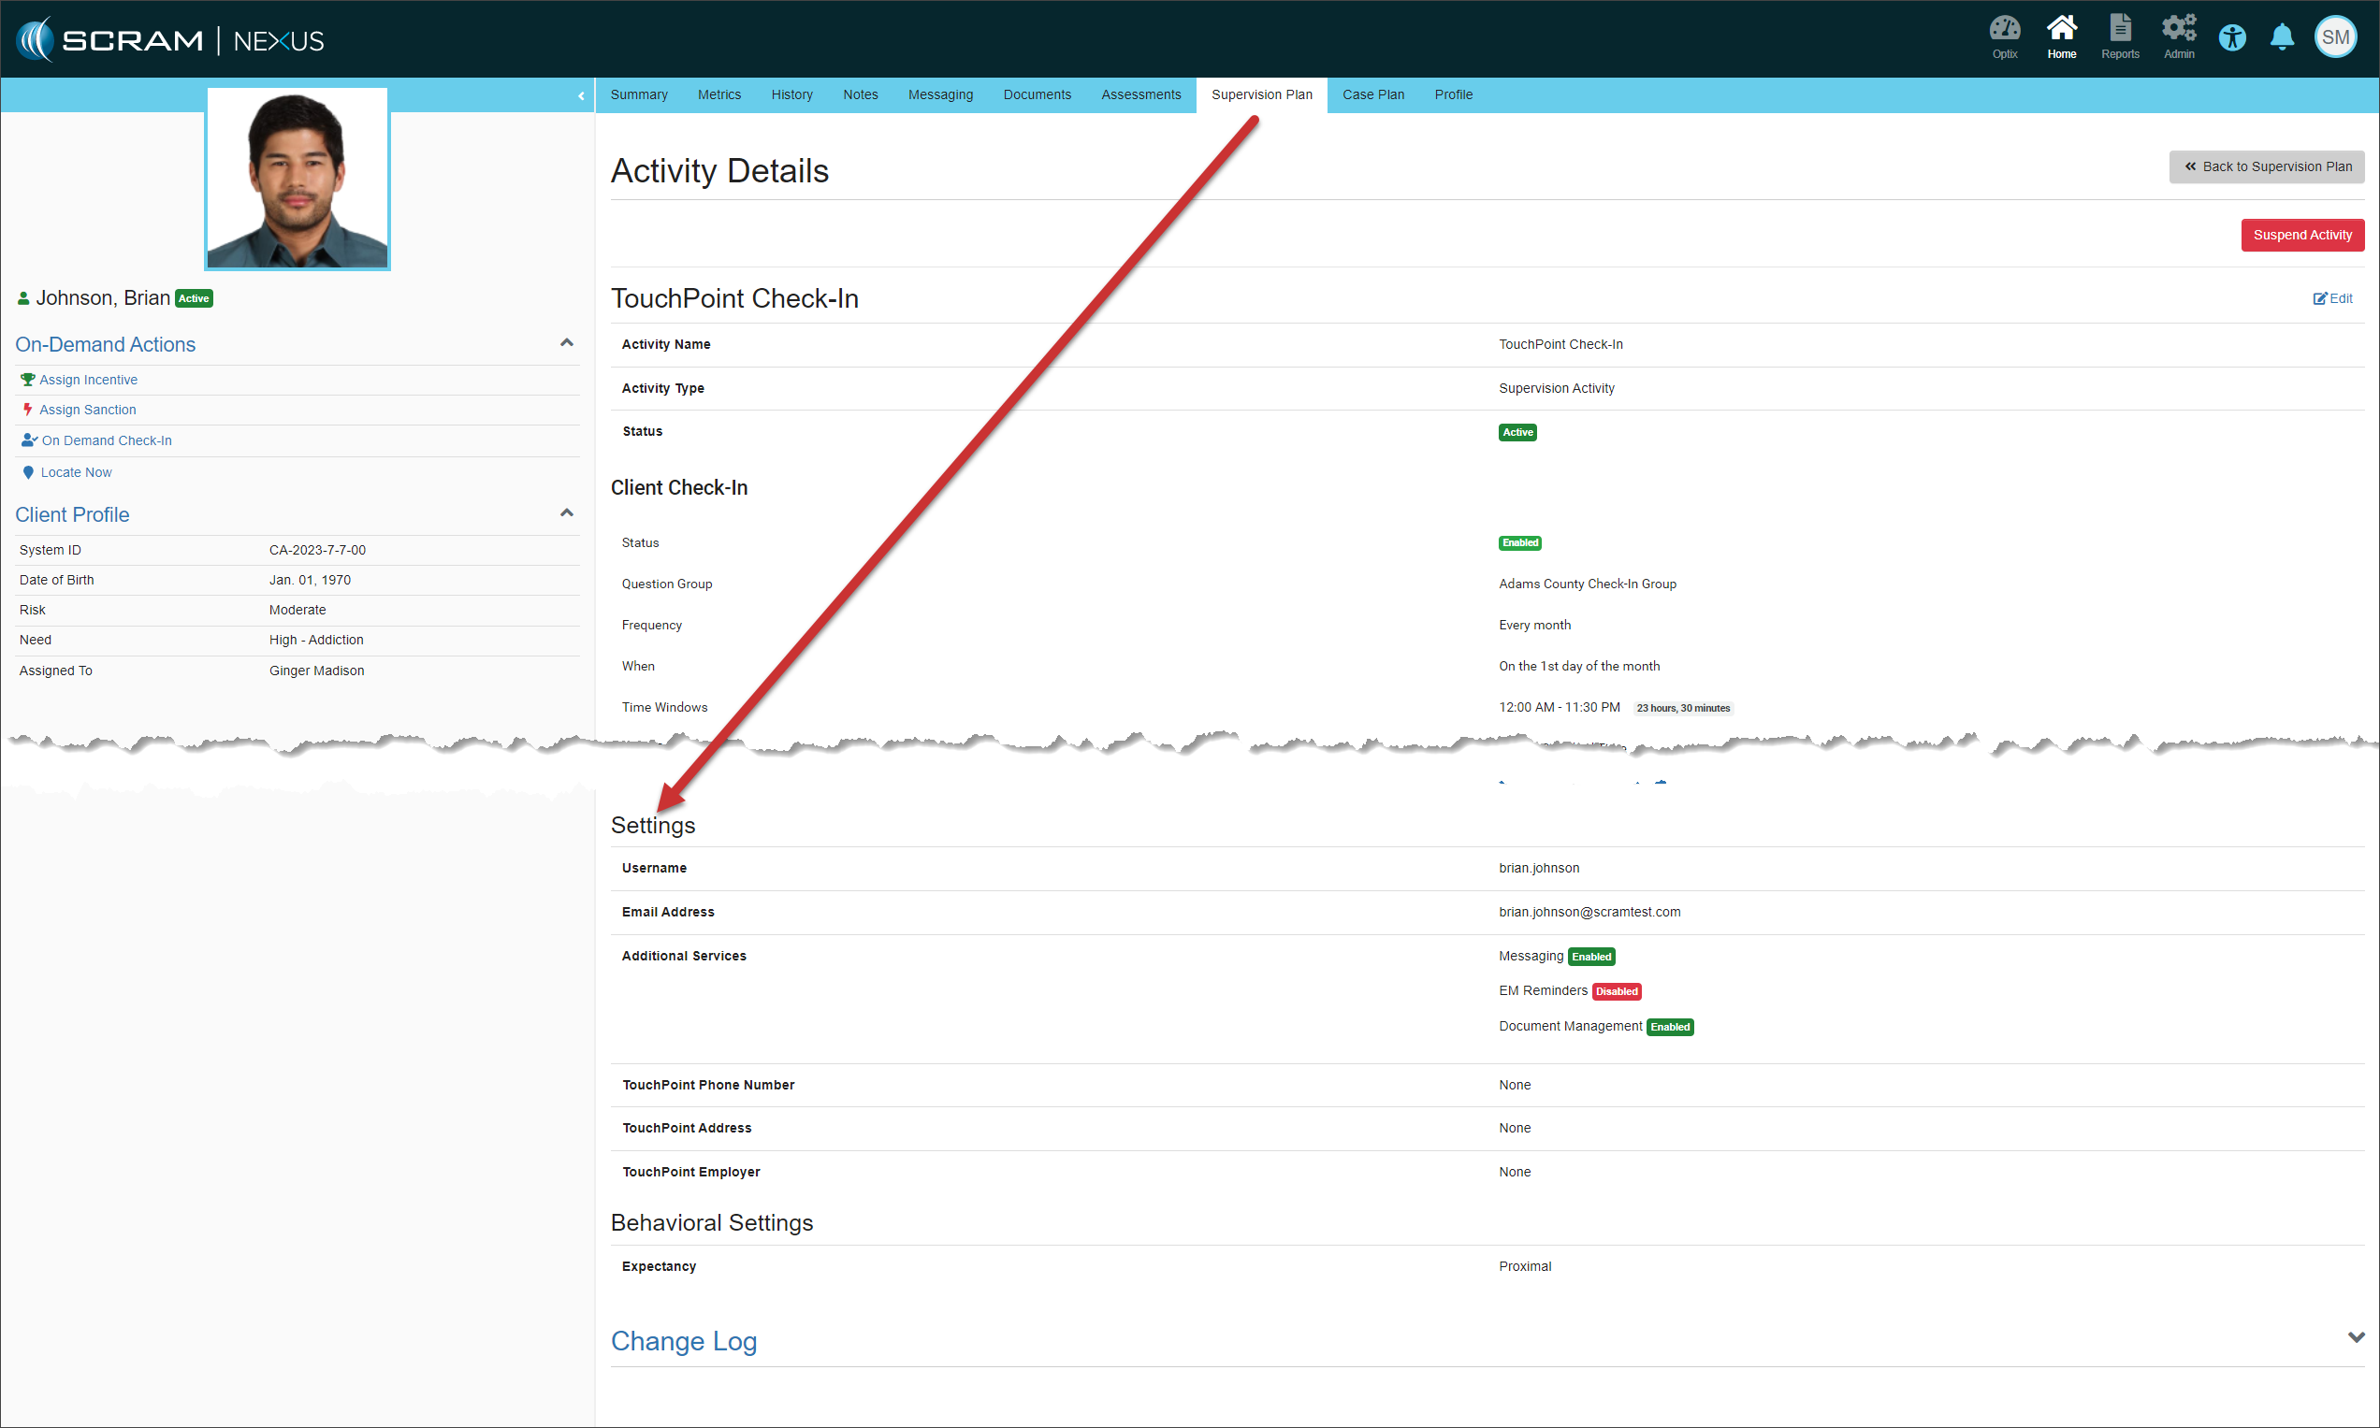Switch to the Assessments tab

[x=1140, y=94]
